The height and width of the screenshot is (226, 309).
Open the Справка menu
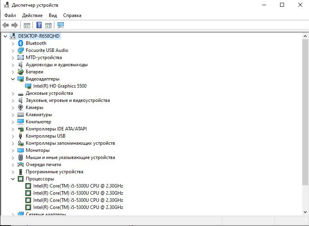(72, 15)
